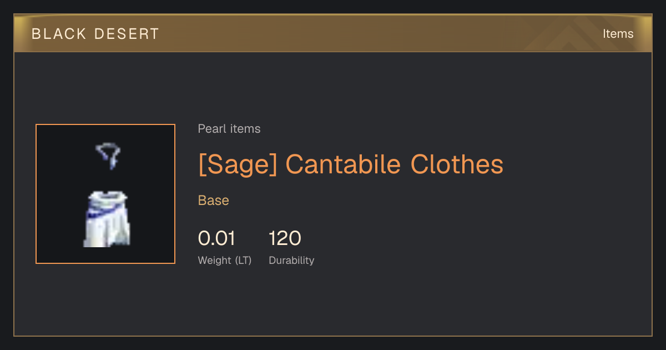666x350 pixels.
Task: Open the Pearl items category label
Action: [229, 129]
